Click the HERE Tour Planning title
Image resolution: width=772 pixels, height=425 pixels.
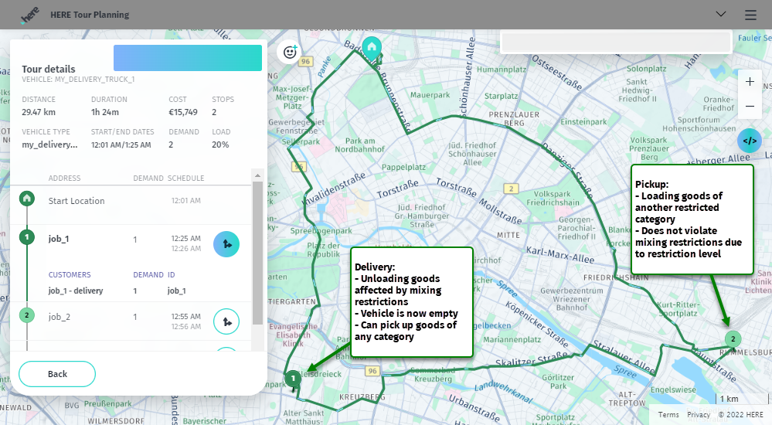pyautogui.click(x=90, y=15)
